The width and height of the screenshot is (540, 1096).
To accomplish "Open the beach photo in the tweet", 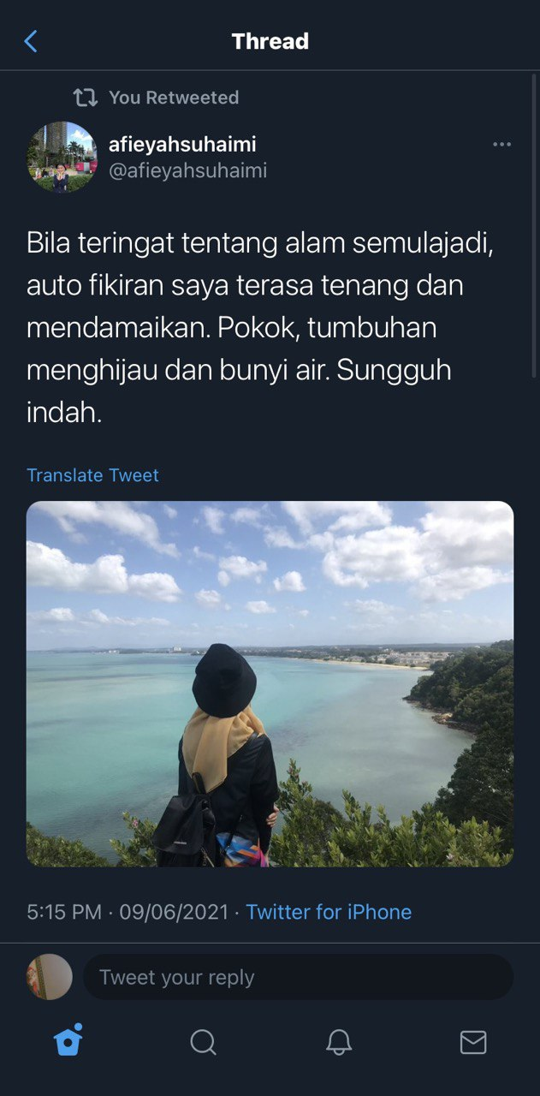I will [270, 684].
